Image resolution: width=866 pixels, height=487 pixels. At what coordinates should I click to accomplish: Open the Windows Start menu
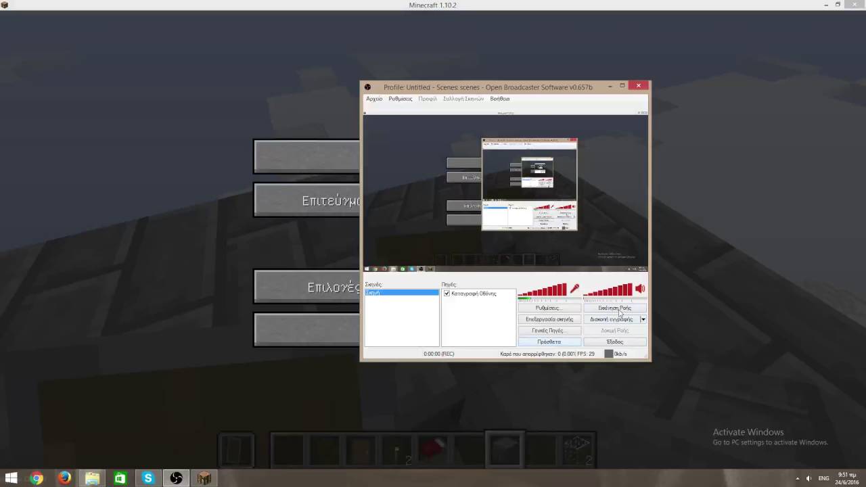click(x=11, y=478)
